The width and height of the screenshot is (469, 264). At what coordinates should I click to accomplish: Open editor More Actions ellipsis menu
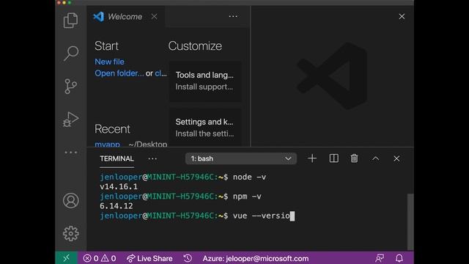click(x=233, y=16)
